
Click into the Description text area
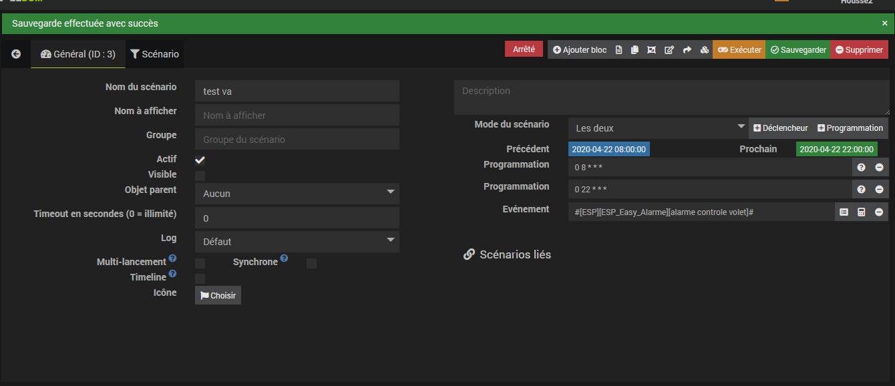pyautogui.click(x=671, y=98)
